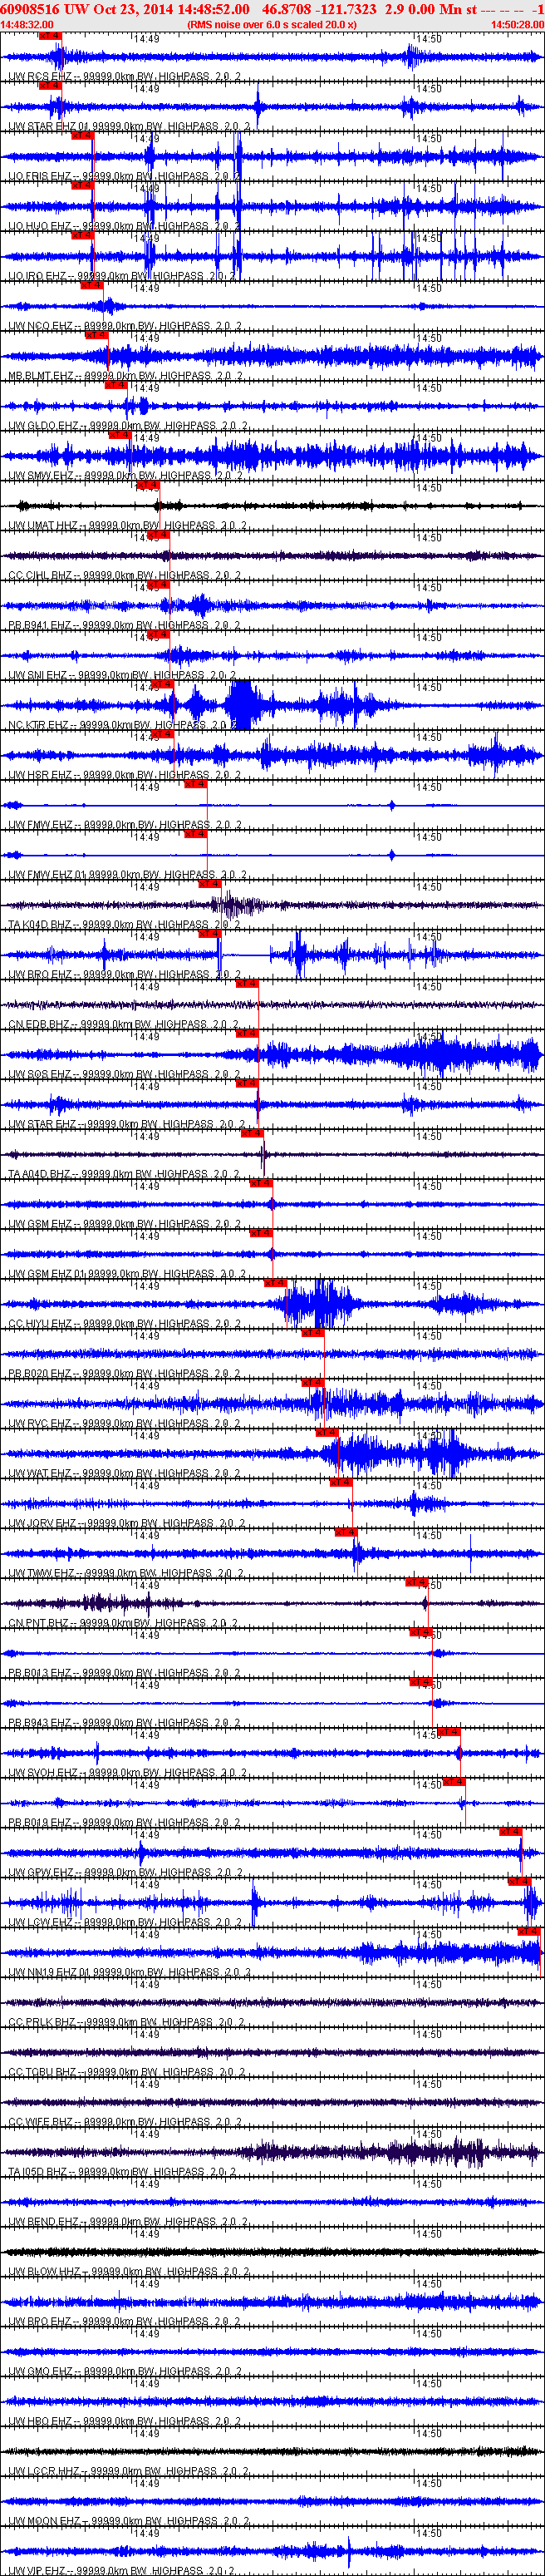545x2576 pixels.
Task: Click red pick marker on UW NN19 EHZ 01 trace
Action: pos(529,1932)
